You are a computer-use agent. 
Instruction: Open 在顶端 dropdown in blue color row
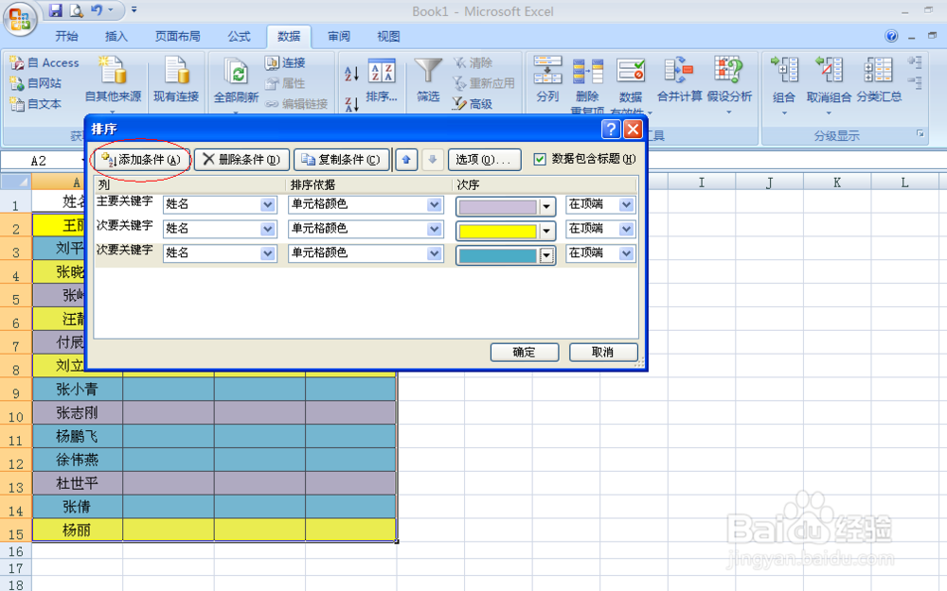tap(626, 253)
